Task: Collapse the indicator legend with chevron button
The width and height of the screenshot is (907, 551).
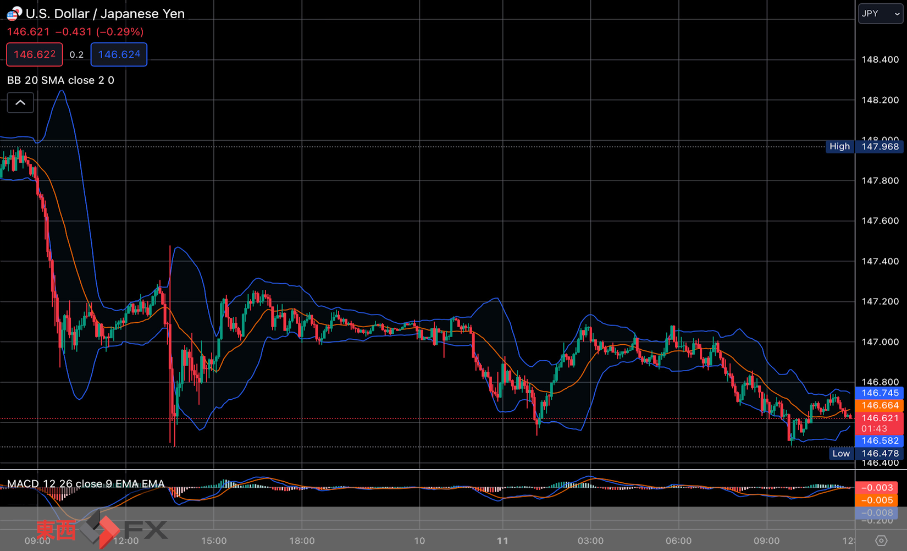Action: click(x=20, y=103)
